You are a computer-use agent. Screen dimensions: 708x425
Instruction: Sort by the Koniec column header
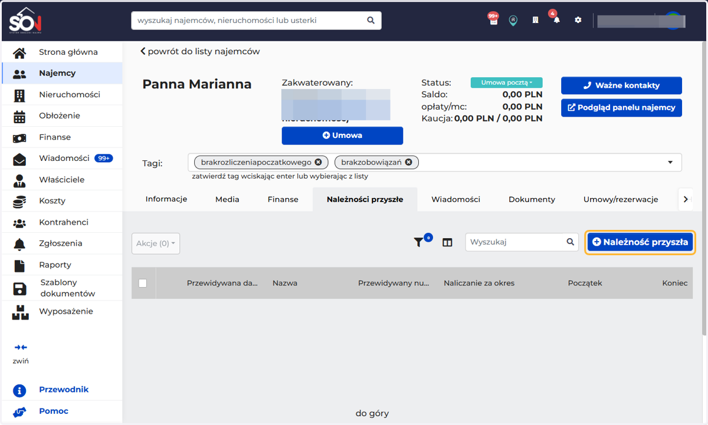coord(675,283)
